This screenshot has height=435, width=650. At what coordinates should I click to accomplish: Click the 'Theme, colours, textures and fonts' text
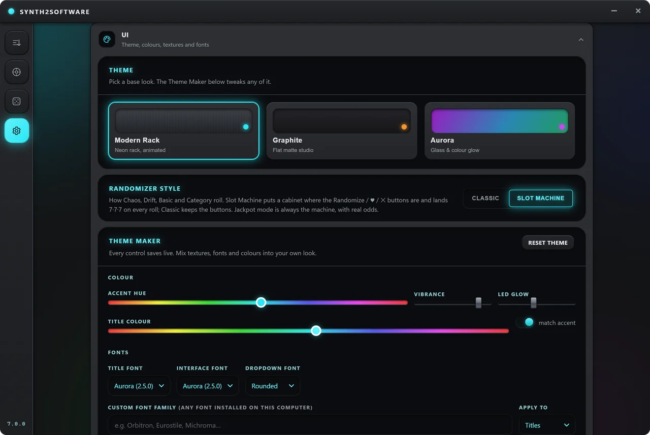click(165, 45)
